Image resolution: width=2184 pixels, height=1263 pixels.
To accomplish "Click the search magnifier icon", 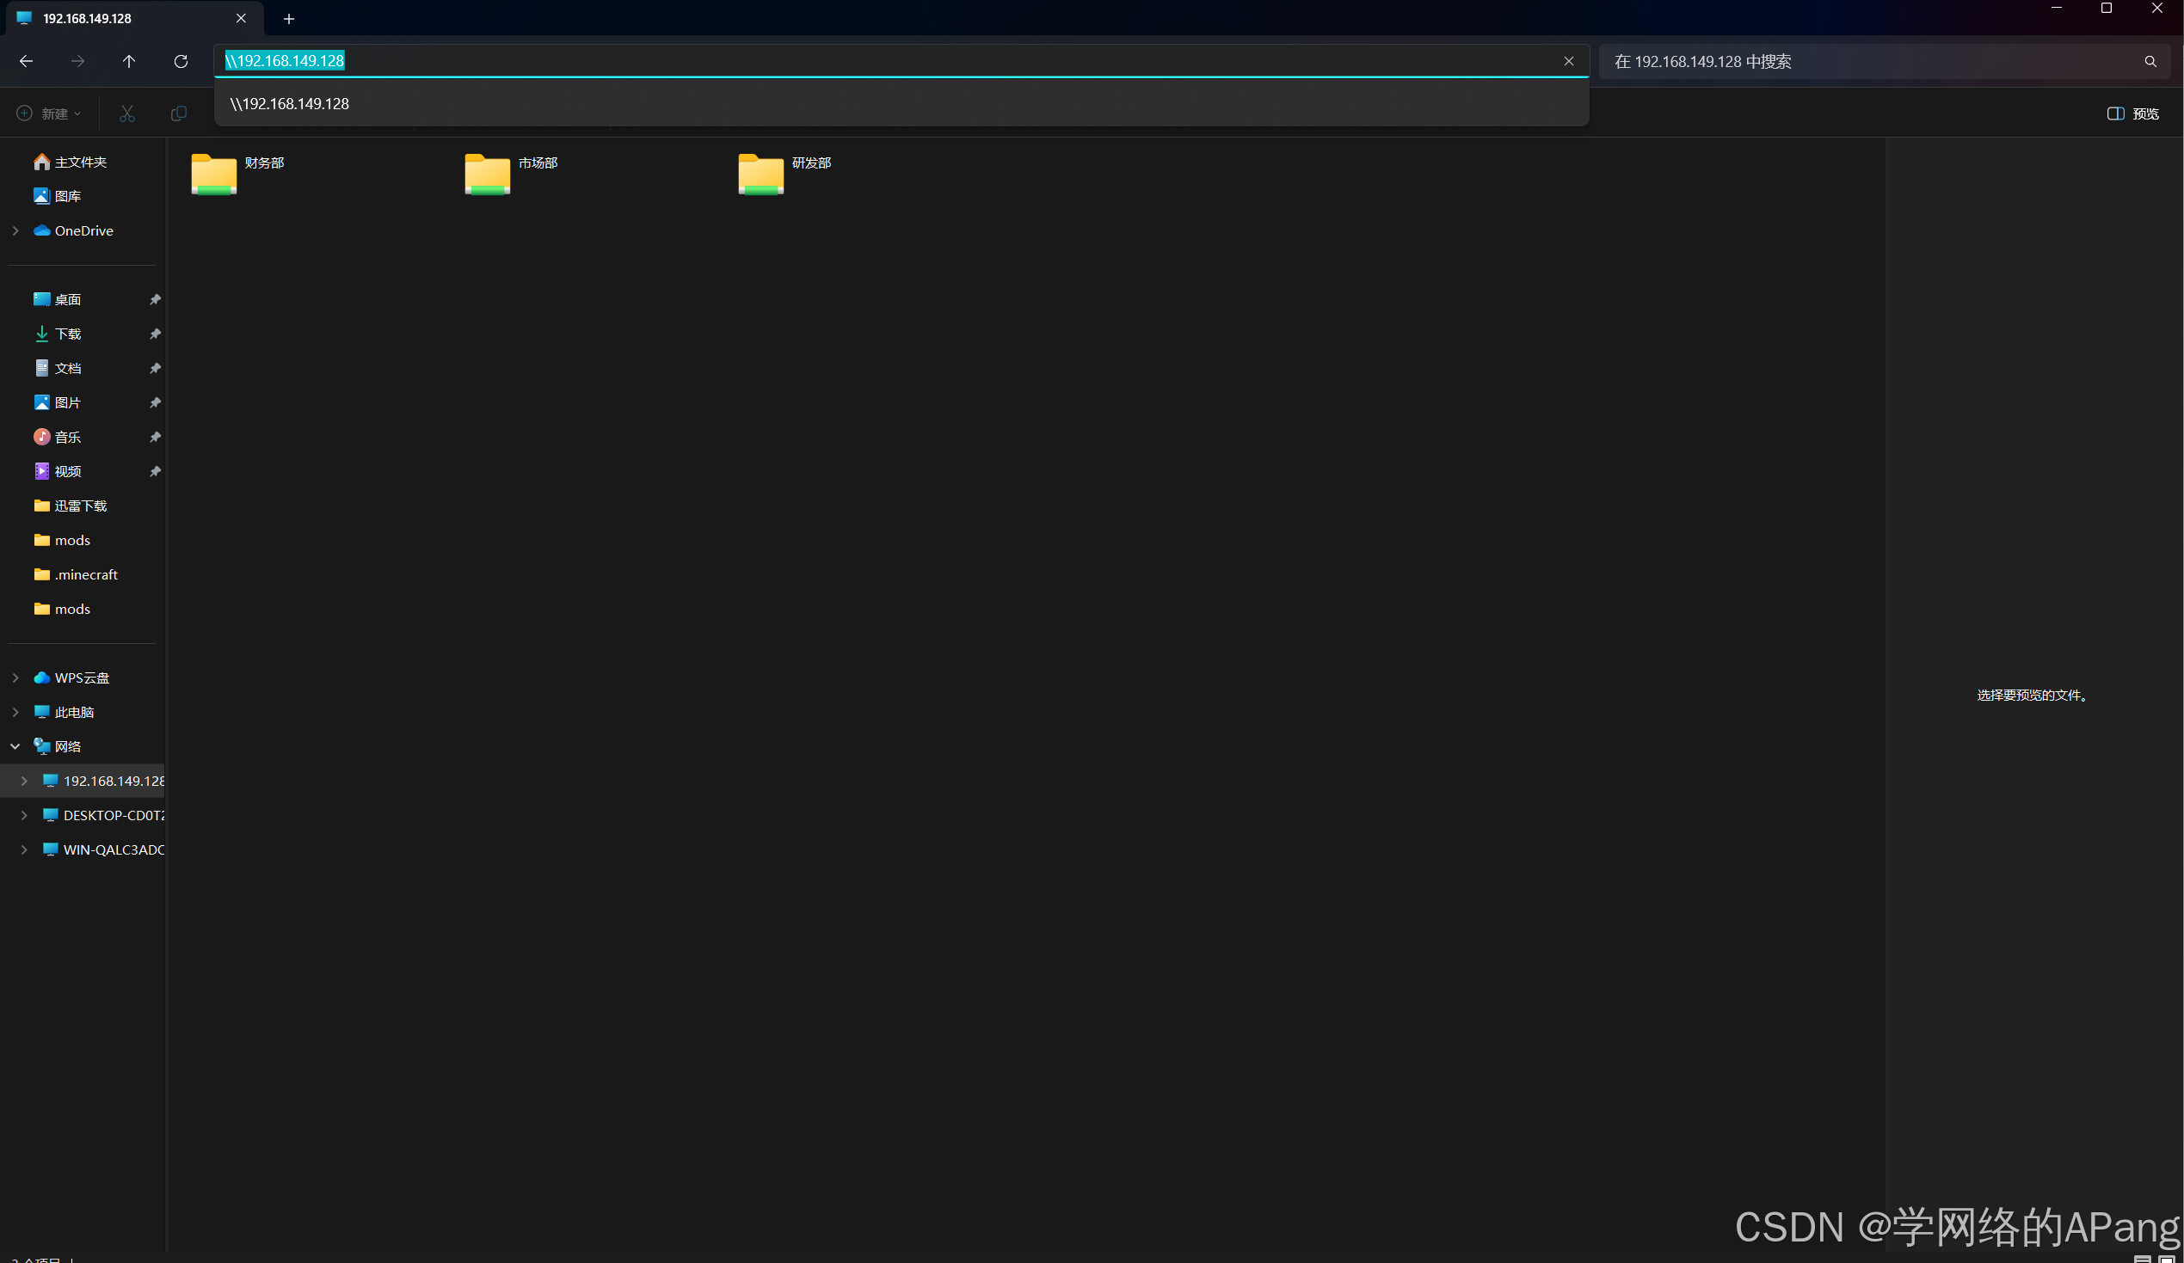I will click(2150, 62).
